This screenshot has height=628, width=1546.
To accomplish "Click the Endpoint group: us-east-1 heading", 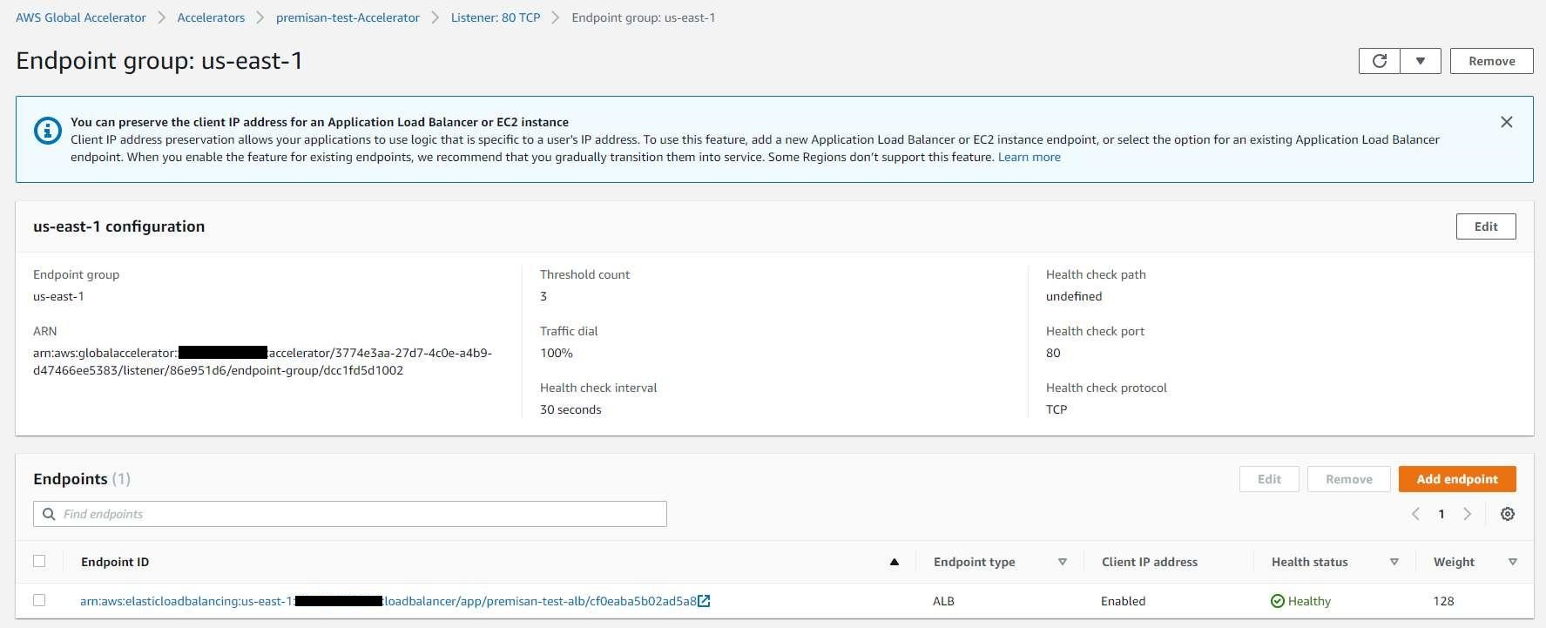I will point(159,61).
